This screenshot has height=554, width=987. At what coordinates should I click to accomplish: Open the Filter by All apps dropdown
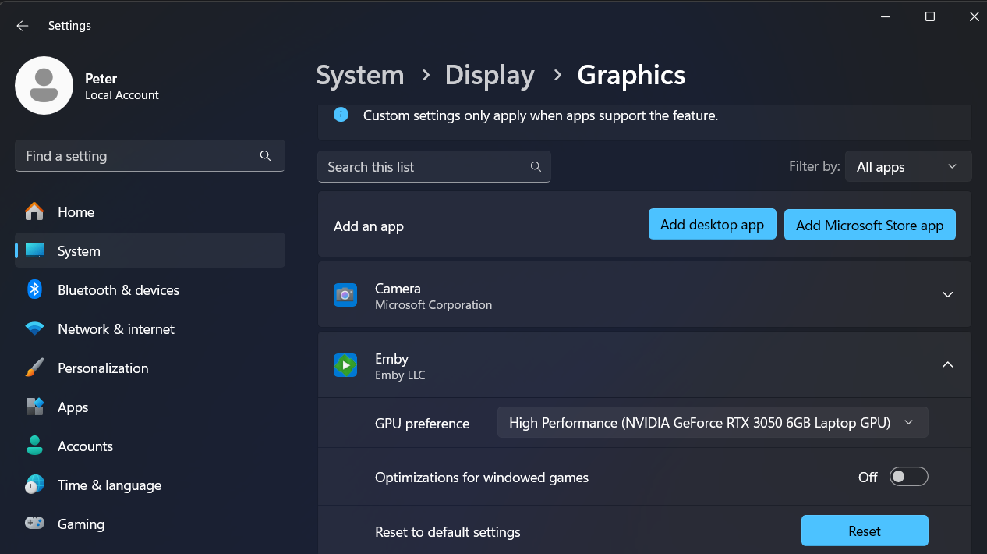click(907, 167)
